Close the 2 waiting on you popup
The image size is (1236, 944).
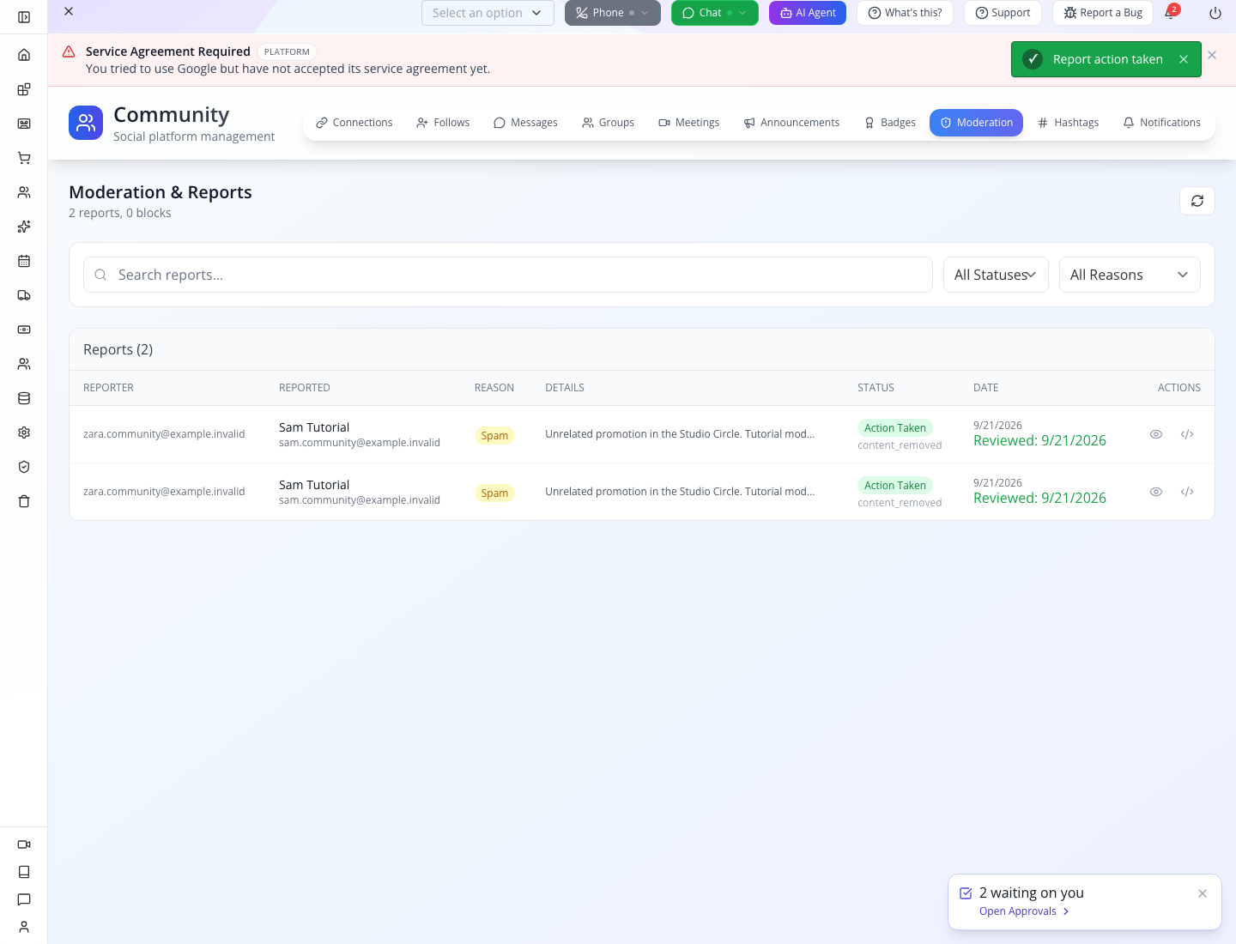tap(1203, 893)
